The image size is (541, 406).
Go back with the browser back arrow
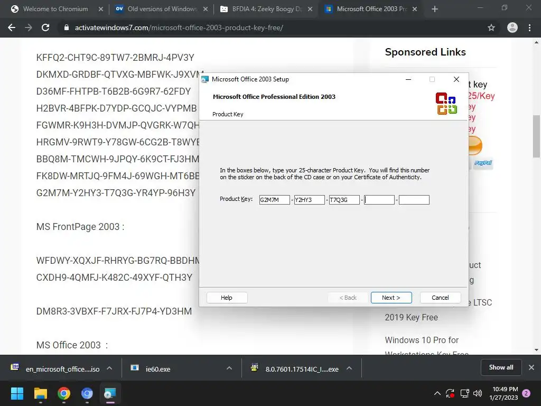[12, 27]
